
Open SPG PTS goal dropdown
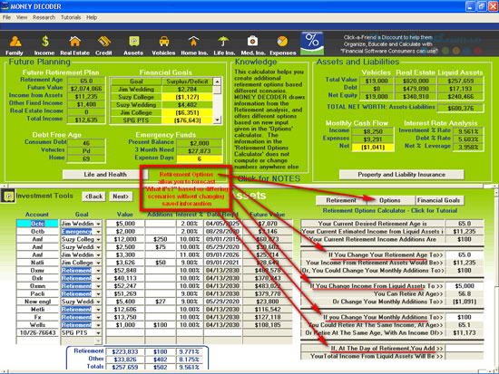click(x=98, y=332)
